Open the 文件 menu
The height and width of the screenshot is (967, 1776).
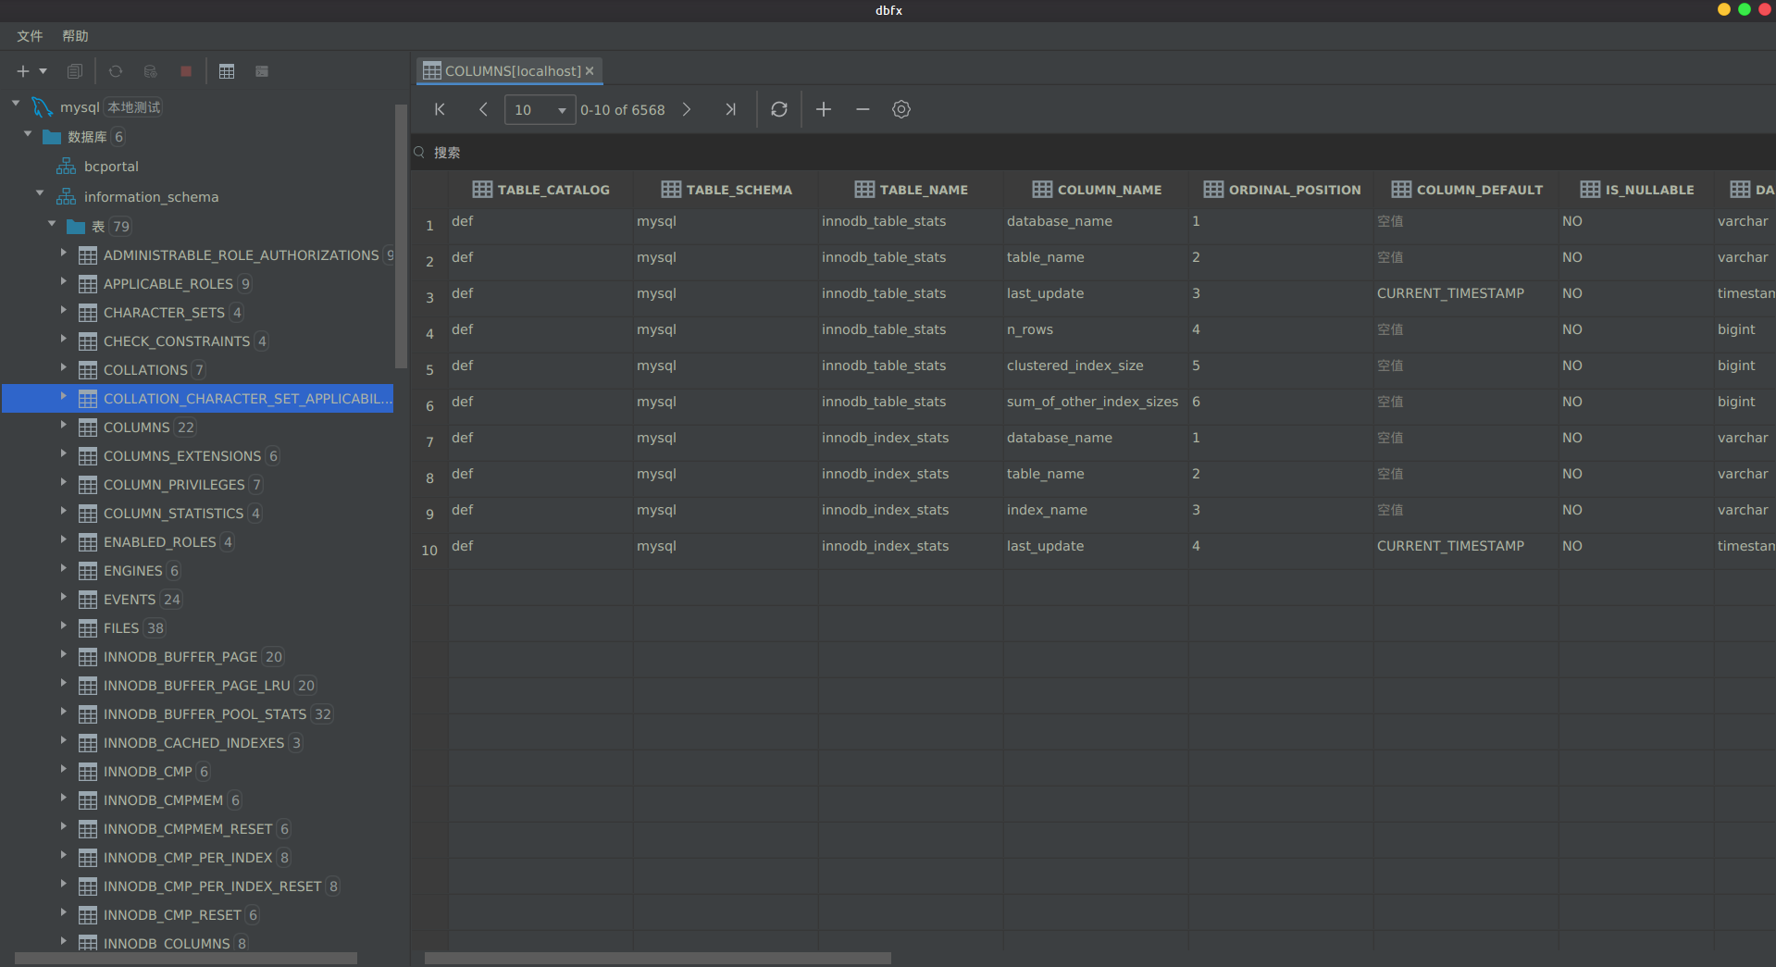30,36
